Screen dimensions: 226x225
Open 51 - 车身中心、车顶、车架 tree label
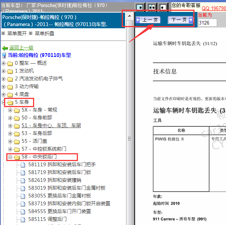pyautogui.click(x=51, y=125)
